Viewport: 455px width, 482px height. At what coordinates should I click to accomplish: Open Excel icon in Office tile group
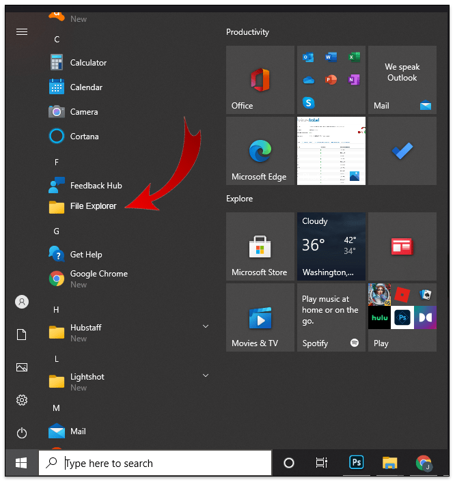click(x=354, y=57)
